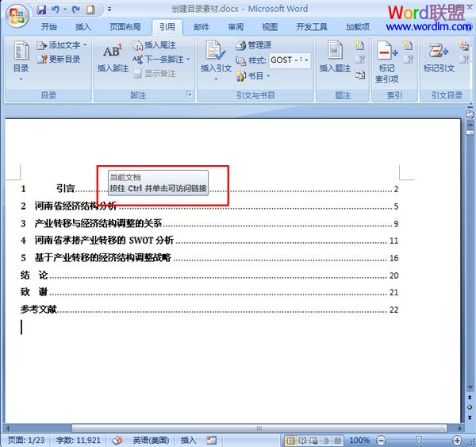Switch to Web Layout view

point(313,441)
